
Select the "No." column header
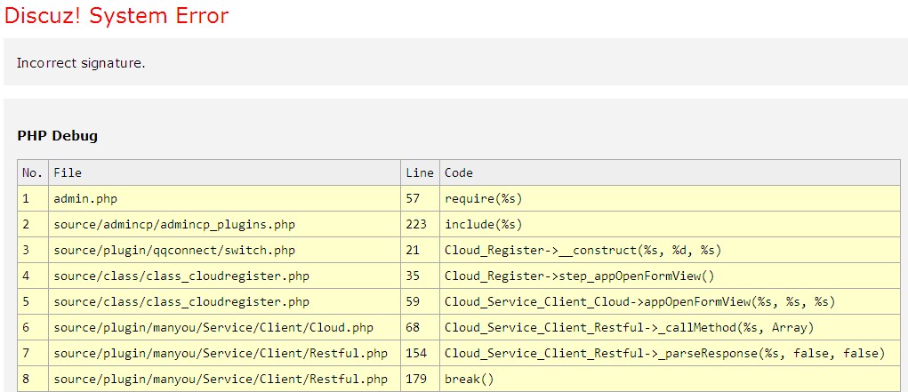[33, 172]
